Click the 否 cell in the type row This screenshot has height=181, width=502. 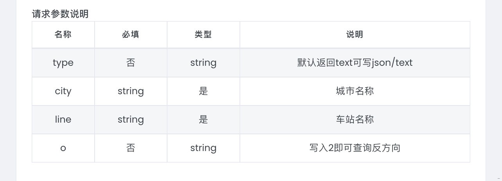(x=131, y=63)
